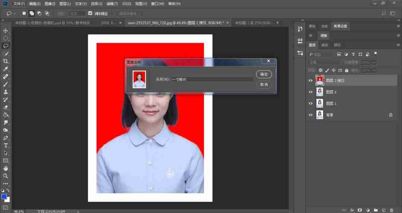Choose Subtract from Selection mode icon

click(x=39, y=13)
